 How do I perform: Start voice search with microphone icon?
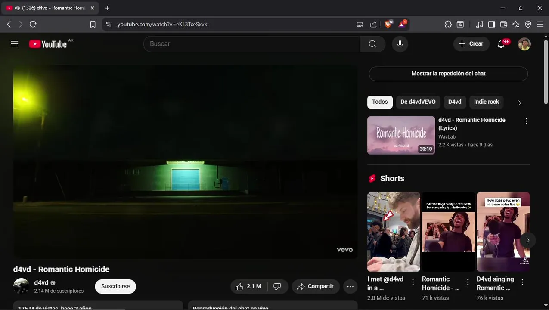(x=400, y=44)
